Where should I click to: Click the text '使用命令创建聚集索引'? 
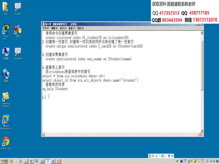coord(62,33)
